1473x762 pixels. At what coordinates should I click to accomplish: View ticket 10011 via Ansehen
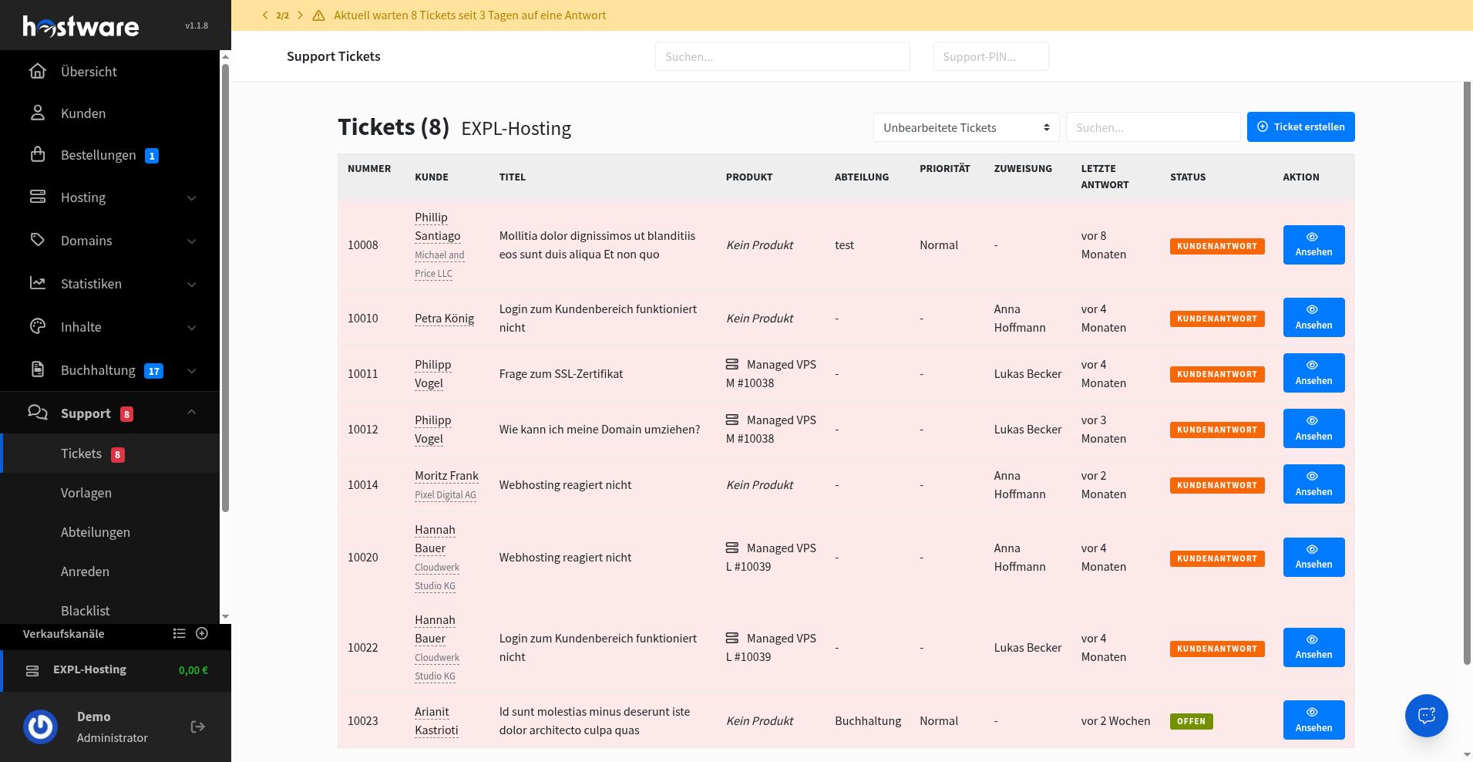pos(1313,373)
